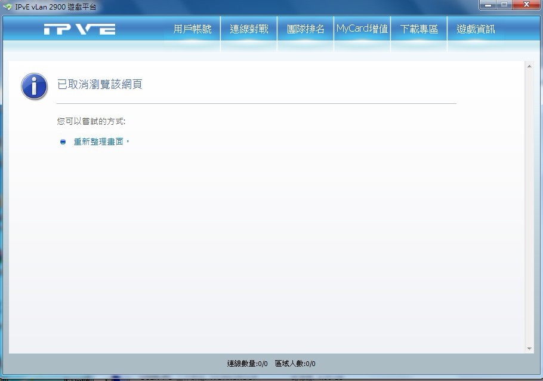Click the blue info icon
The image size is (543, 381).
pyautogui.click(x=34, y=86)
